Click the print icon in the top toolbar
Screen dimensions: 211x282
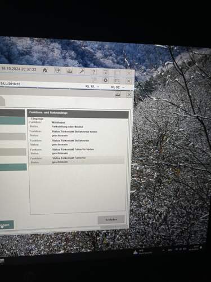pyautogui.click(x=70, y=70)
